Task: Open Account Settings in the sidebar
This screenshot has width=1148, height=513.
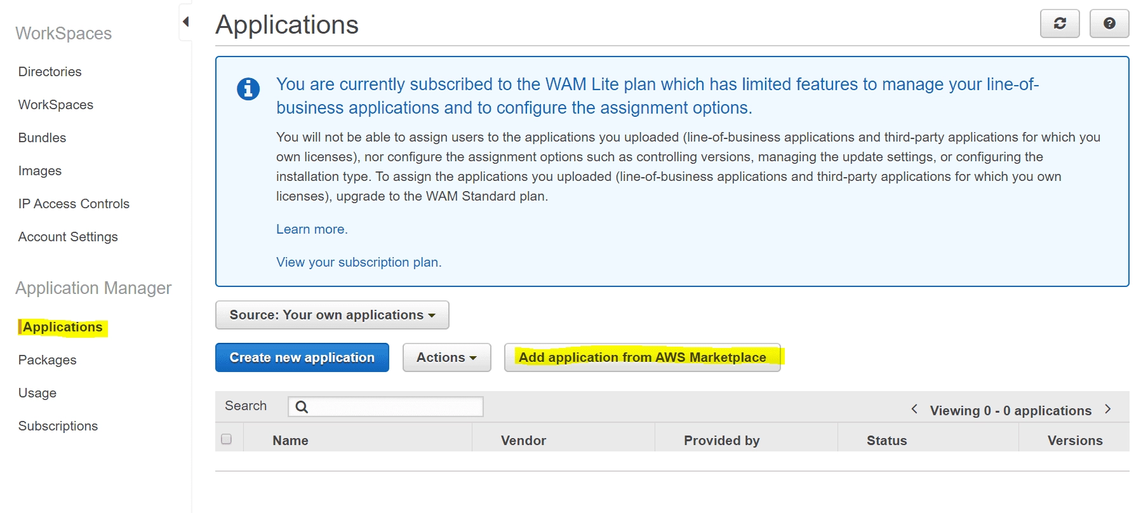Action: click(x=68, y=237)
